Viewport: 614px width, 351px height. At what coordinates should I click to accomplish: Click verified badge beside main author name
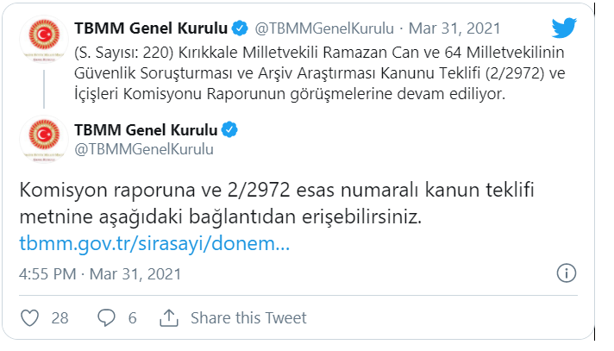pyautogui.click(x=229, y=130)
